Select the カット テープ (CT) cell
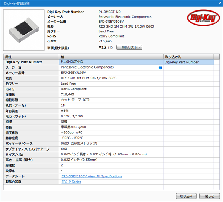This screenshot has height=202, width=223. tap(111, 100)
